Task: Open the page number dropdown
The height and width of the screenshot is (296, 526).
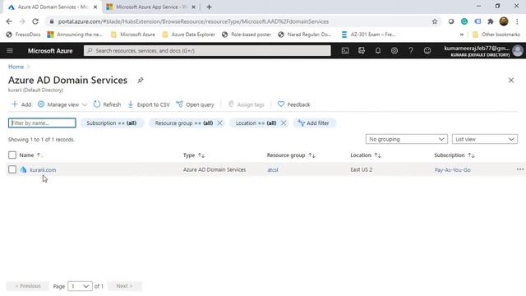Action: pos(80,286)
